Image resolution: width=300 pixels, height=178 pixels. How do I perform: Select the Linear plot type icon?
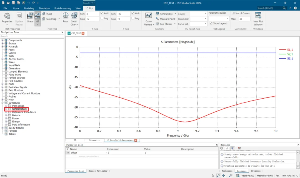(x=30, y=16)
